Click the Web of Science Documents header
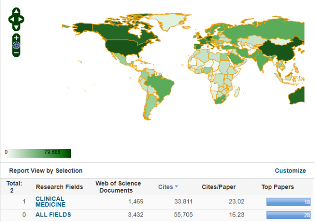 pos(118,187)
